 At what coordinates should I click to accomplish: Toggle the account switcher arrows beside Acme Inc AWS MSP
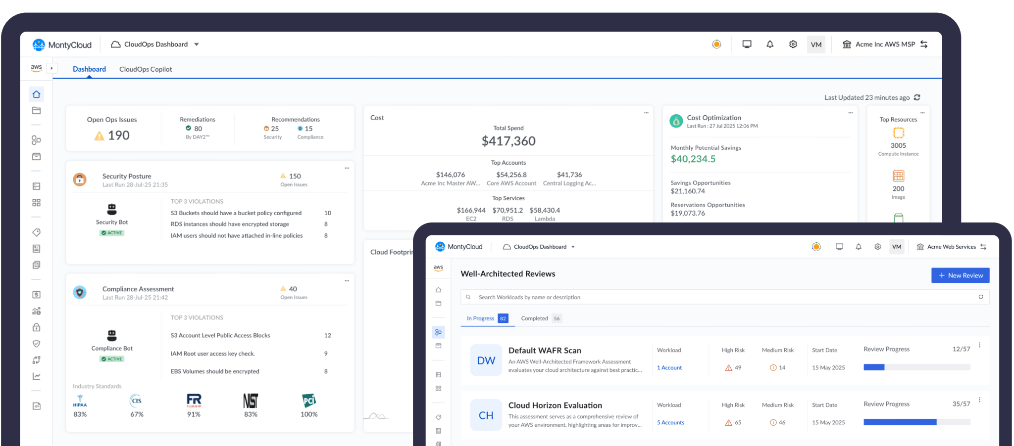pyautogui.click(x=924, y=44)
